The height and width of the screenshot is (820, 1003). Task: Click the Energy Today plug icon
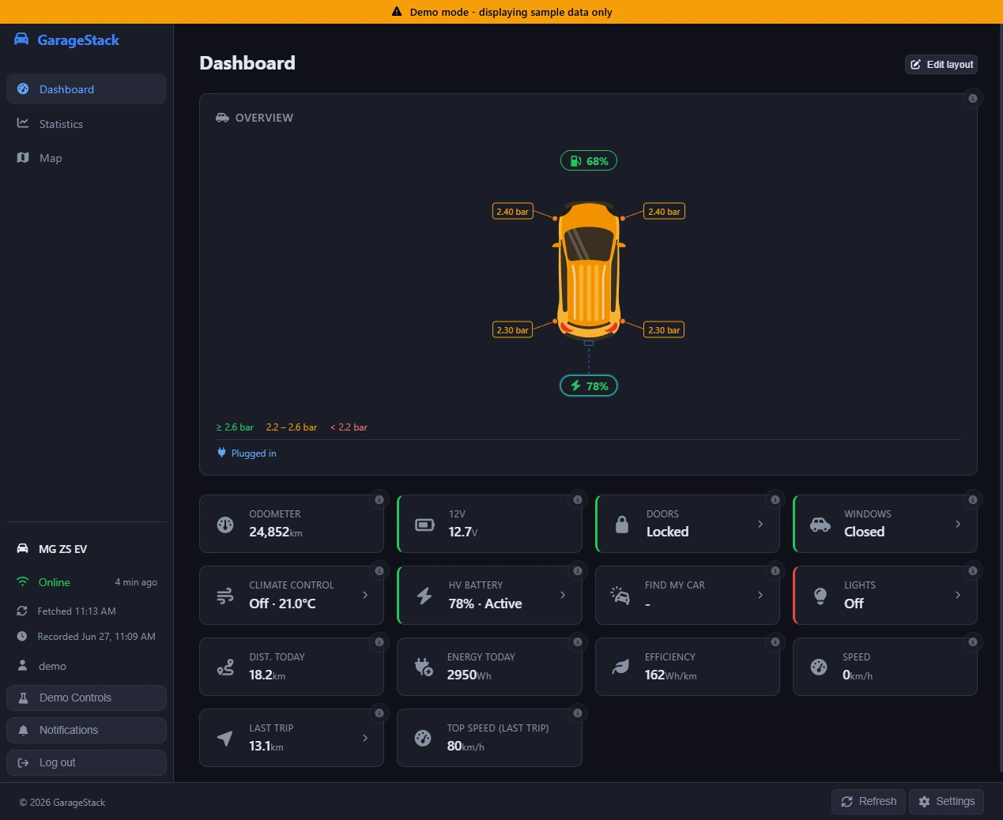point(424,667)
